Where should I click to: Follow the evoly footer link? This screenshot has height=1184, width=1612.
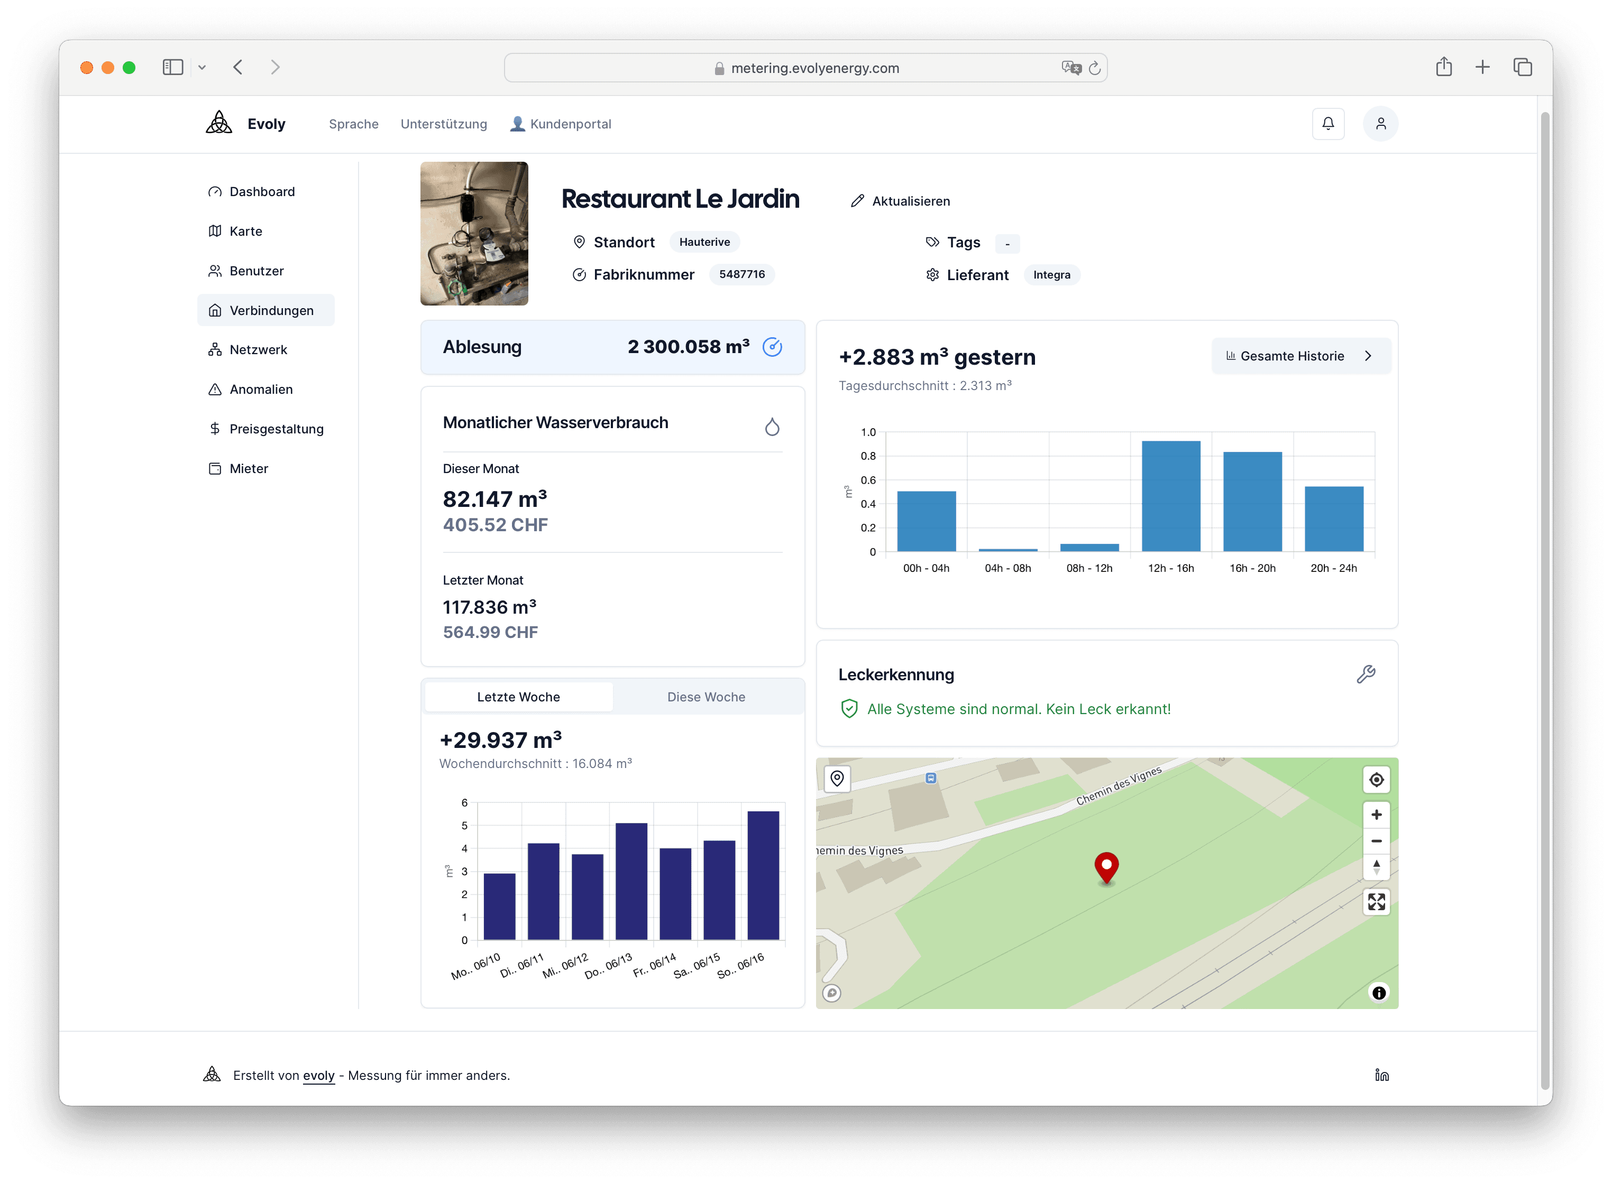point(318,1075)
